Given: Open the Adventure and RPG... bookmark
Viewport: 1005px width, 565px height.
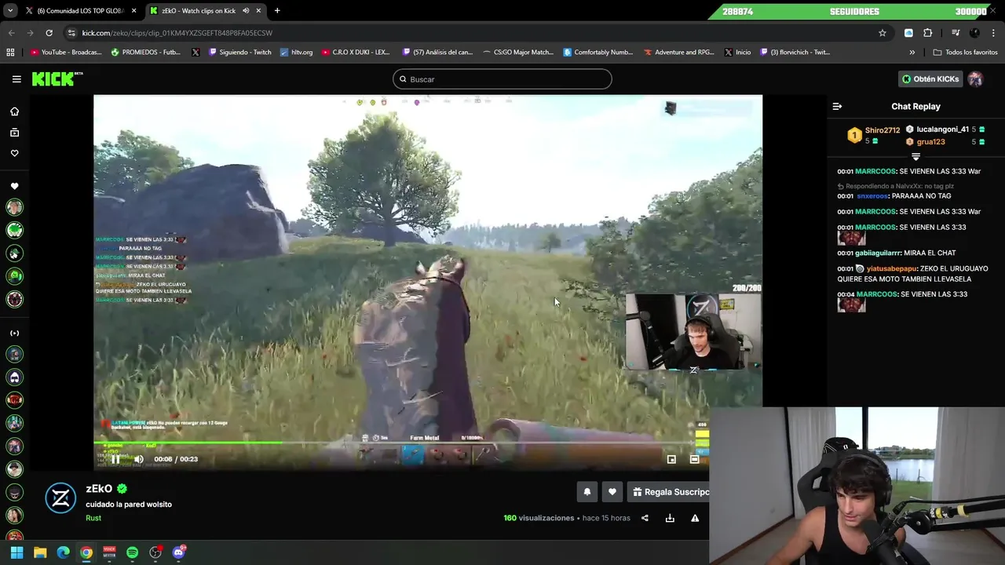Looking at the screenshot, I should coord(678,53).
